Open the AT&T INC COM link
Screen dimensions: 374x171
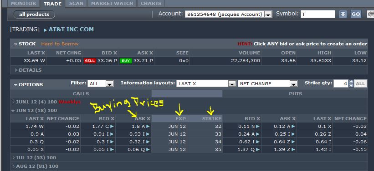[x=71, y=29]
